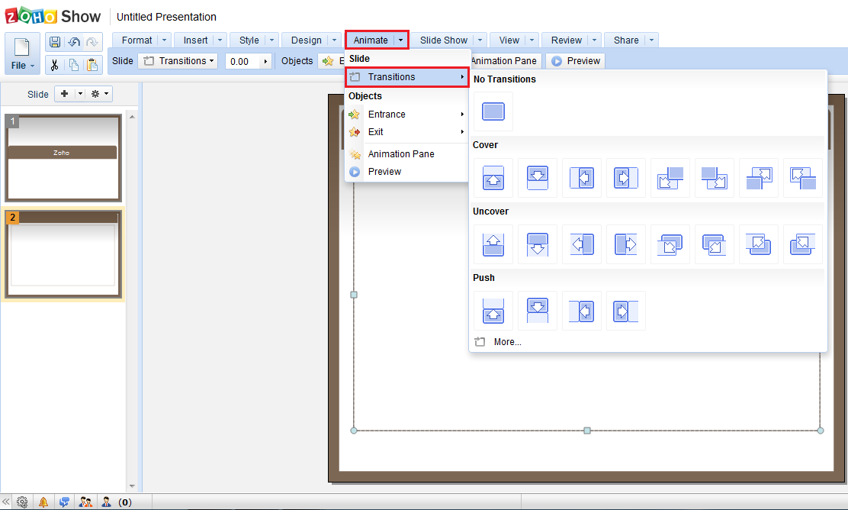Choose Cover from bottom transition
Screen dimensions: 848x510
click(493, 178)
